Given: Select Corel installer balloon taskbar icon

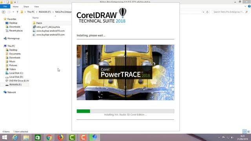Looking at the screenshot, I should pyautogui.click(x=95, y=137).
